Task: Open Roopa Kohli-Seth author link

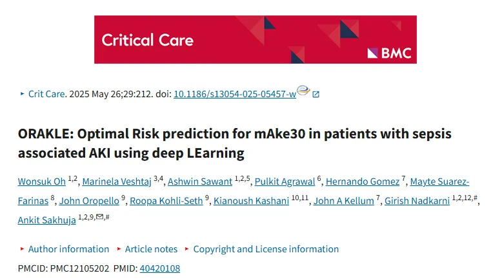Action: click(166, 201)
